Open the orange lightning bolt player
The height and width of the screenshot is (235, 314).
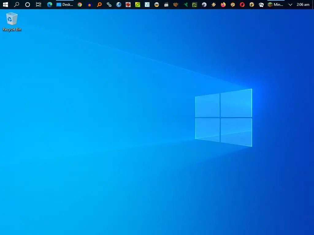214,4
